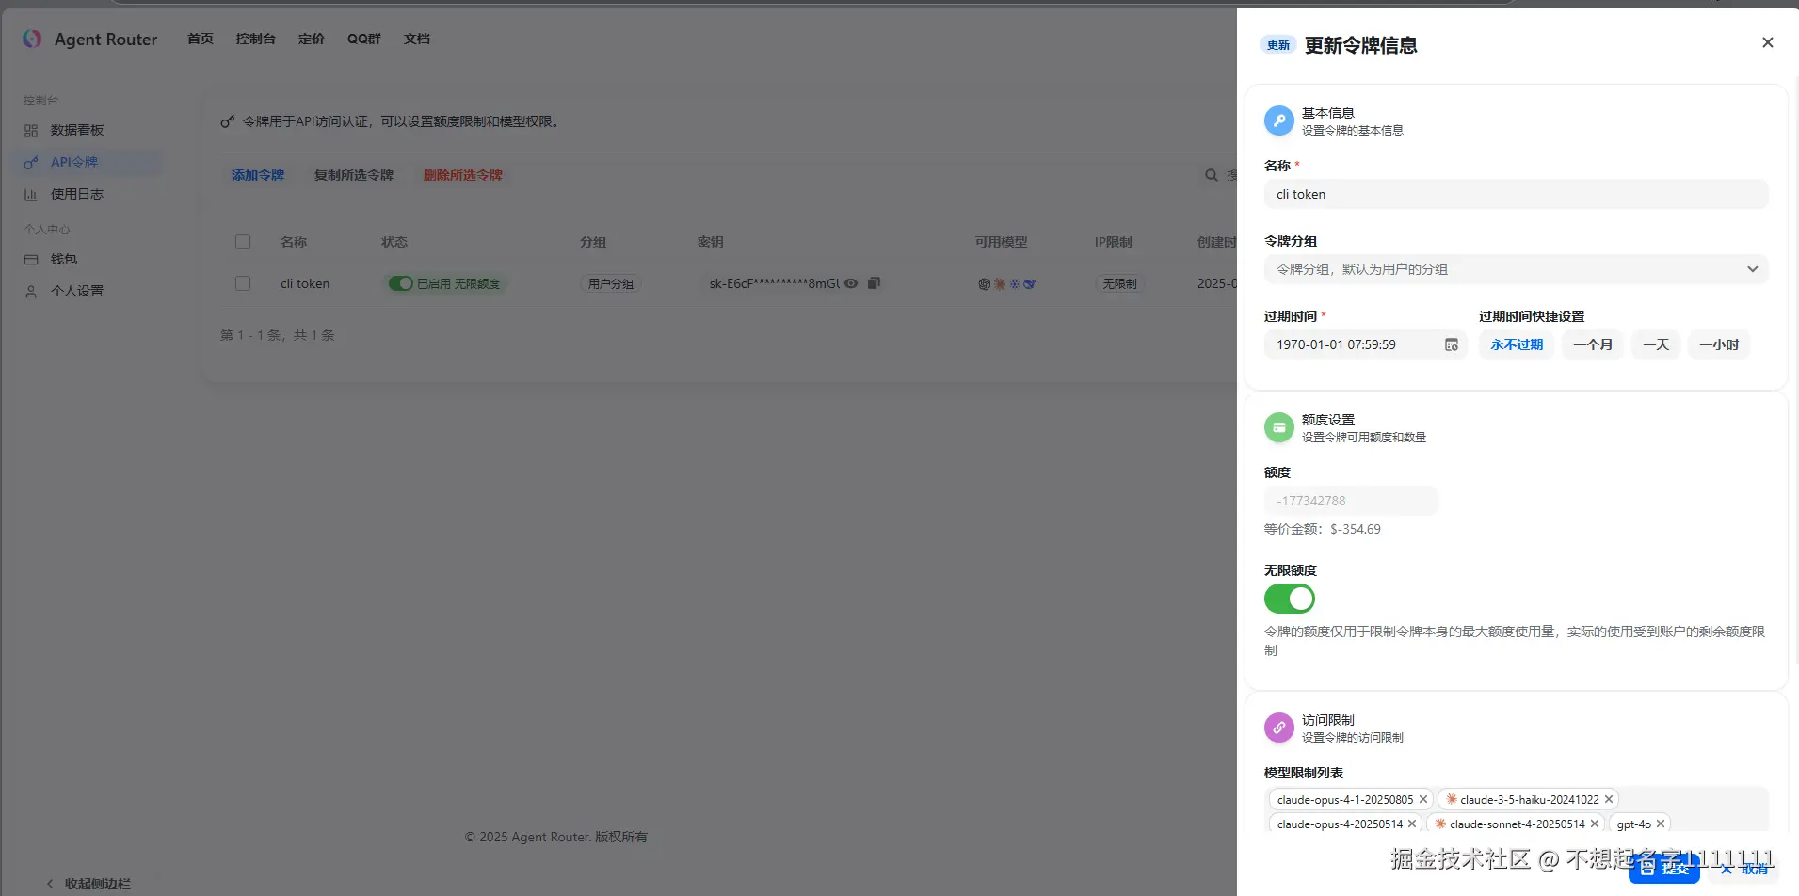Click the search magnifier icon above table
Viewport: 1799px width, 896px height.
pos(1212,175)
